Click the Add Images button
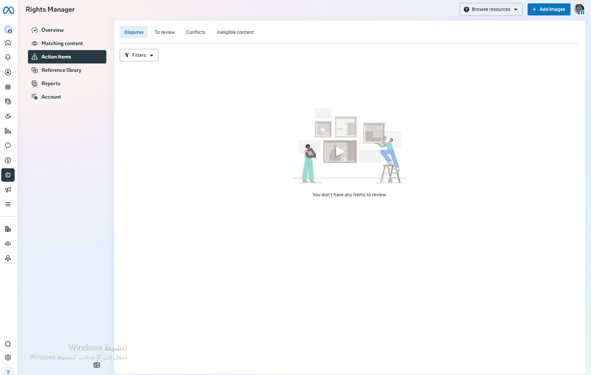This screenshot has width=591, height=375. pos(549,9)
